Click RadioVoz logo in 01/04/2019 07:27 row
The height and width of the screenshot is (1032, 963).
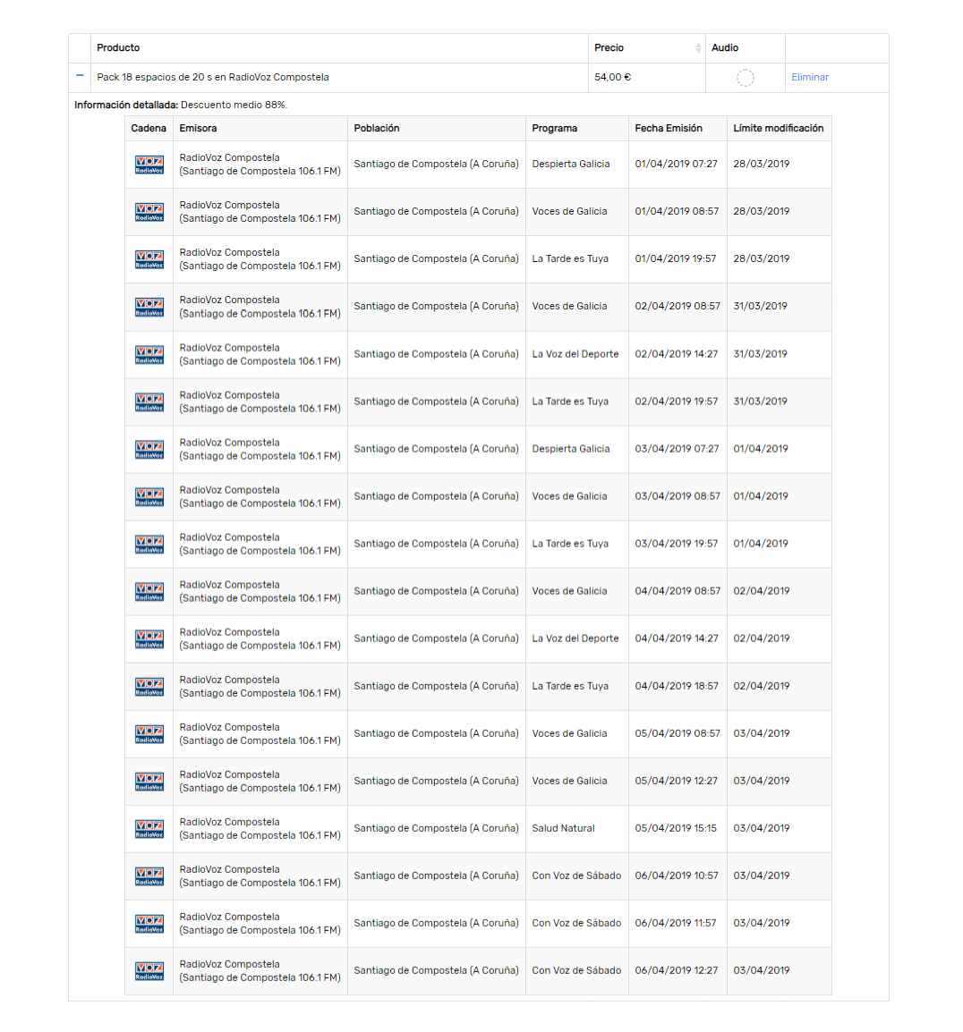pyautogui.click(x=149, y=165)
